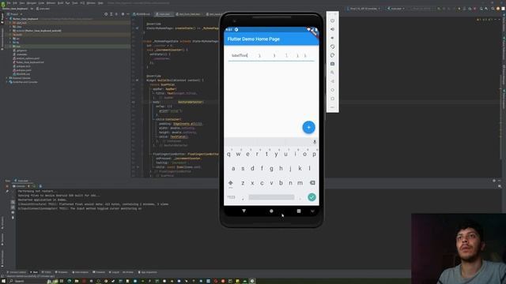Tap the Android back navigation triangle on the phone
The image size is (506, 284).
[244, 211]
